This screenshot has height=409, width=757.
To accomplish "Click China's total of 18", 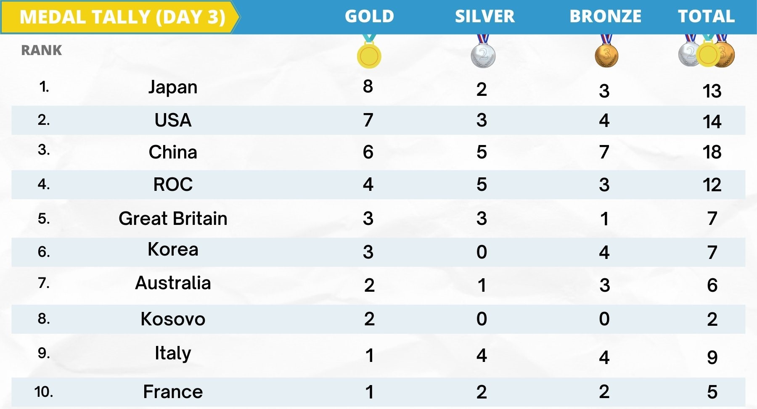I will [712, 152].
